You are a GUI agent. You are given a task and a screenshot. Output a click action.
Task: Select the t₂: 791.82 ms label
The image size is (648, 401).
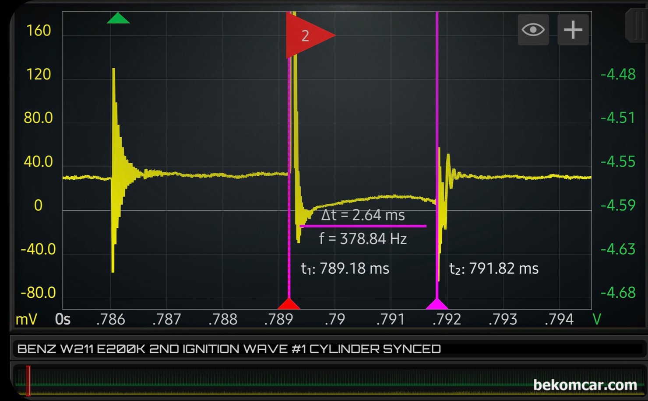494,268
